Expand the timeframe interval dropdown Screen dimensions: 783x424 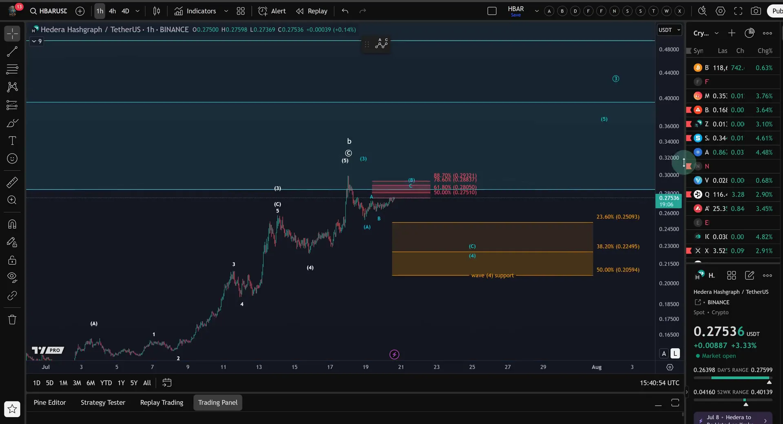click(137, 11)
